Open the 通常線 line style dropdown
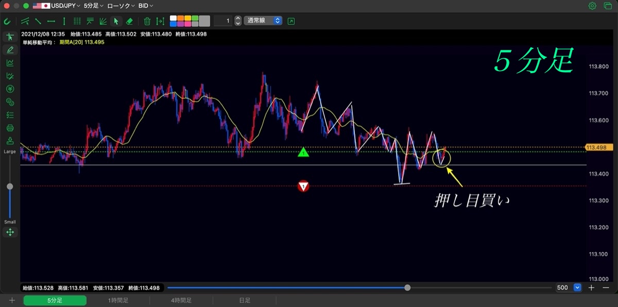The image size is (618, 307). point(264,21)
